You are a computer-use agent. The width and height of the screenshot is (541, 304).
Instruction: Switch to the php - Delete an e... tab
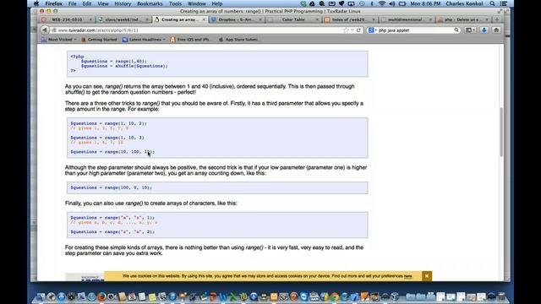(462, 19)
